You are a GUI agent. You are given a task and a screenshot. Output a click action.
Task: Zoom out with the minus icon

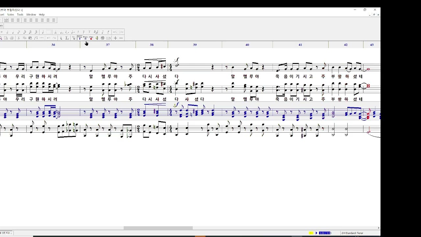121,38
